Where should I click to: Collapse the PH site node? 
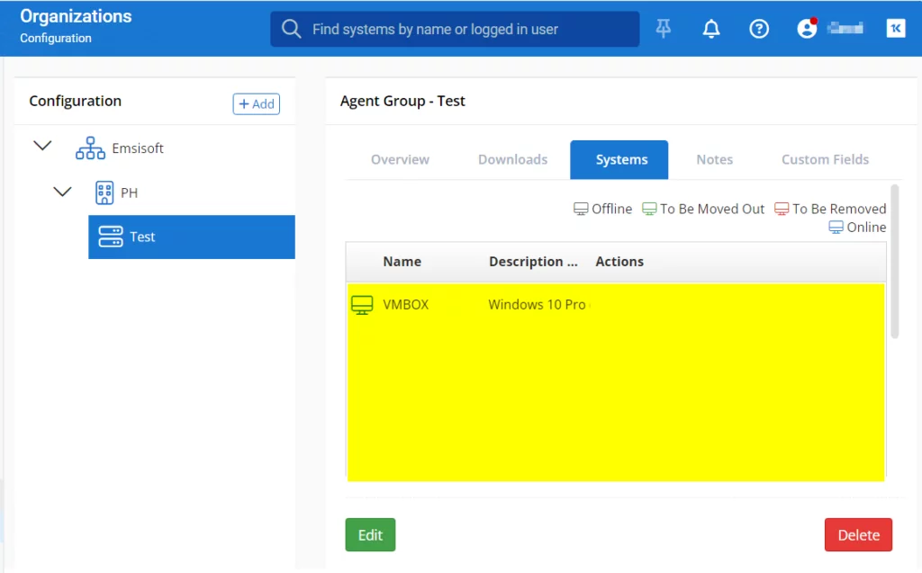(x=62, y=192)
